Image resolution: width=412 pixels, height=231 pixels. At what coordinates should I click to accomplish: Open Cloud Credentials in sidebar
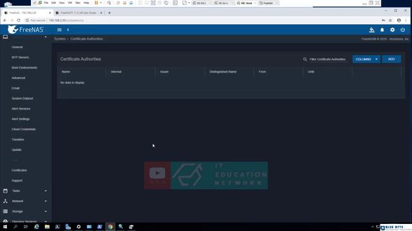point(24,129)
